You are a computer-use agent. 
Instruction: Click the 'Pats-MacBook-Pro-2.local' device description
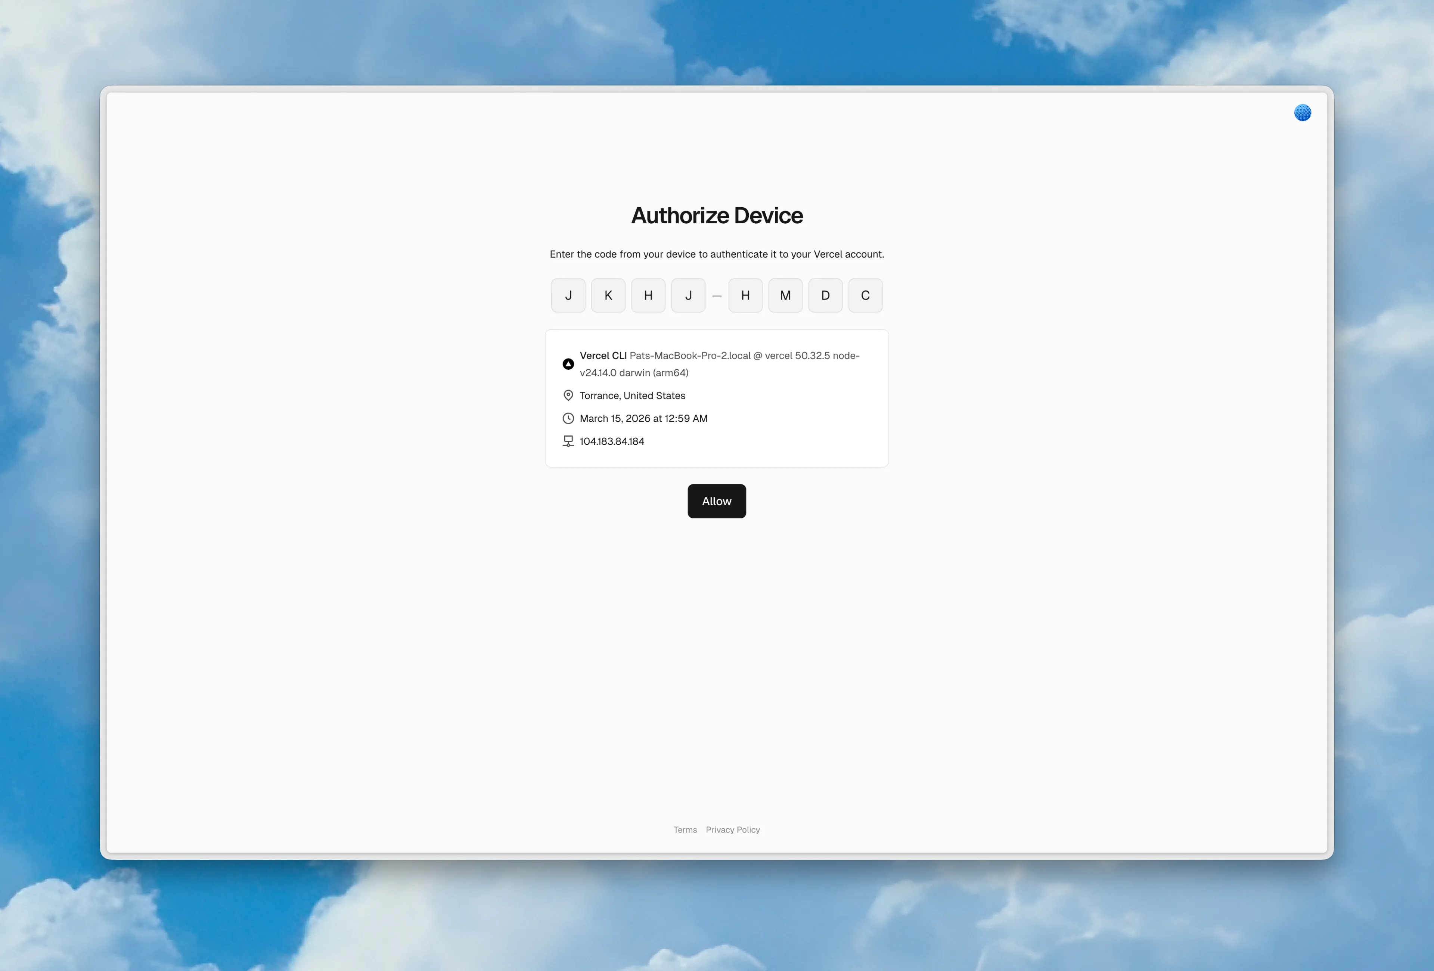[720, 364]
